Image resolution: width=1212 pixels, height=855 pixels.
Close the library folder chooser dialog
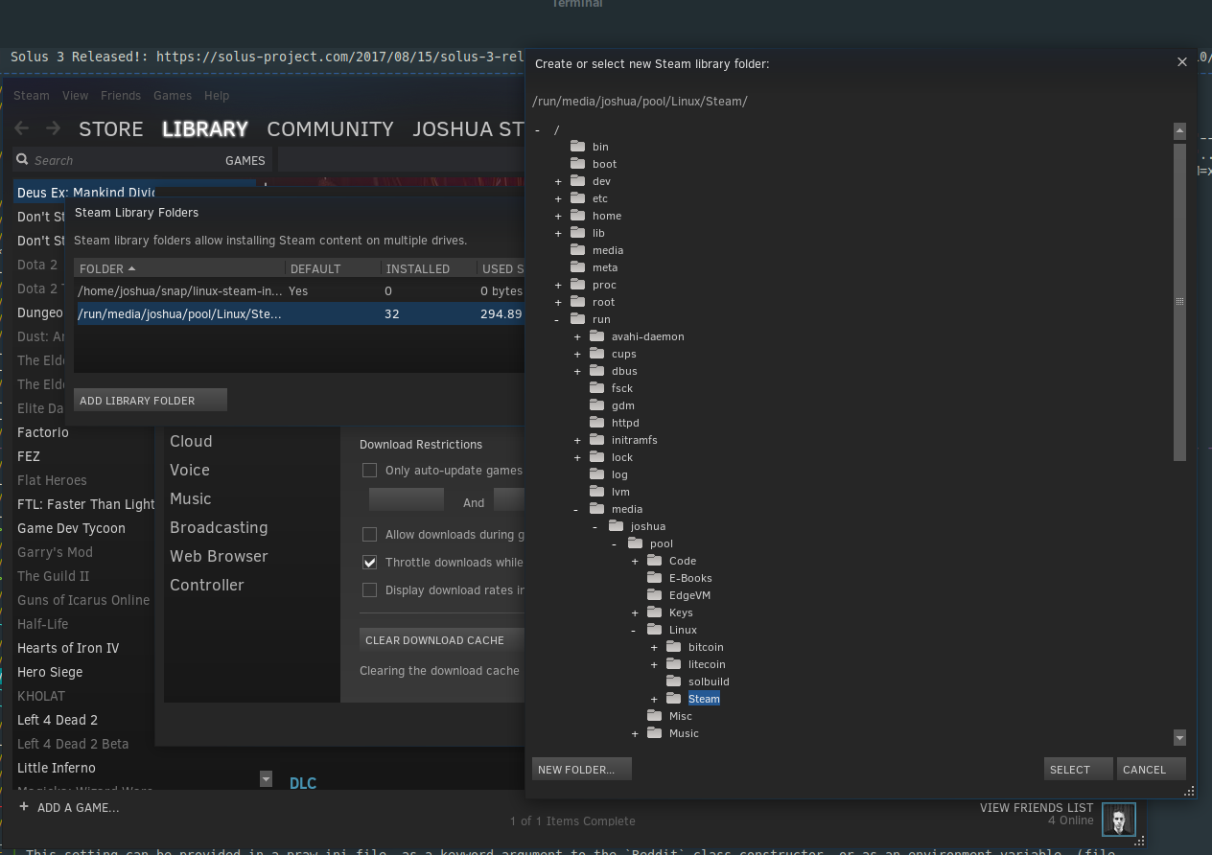[1181, 61]
